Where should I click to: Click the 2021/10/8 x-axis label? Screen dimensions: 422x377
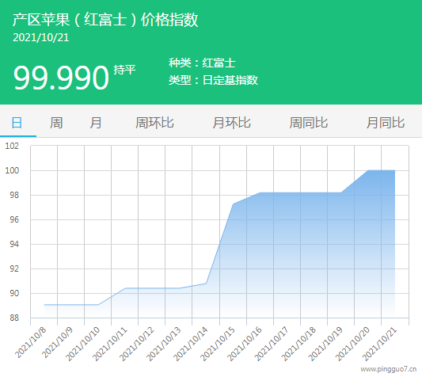31,342
